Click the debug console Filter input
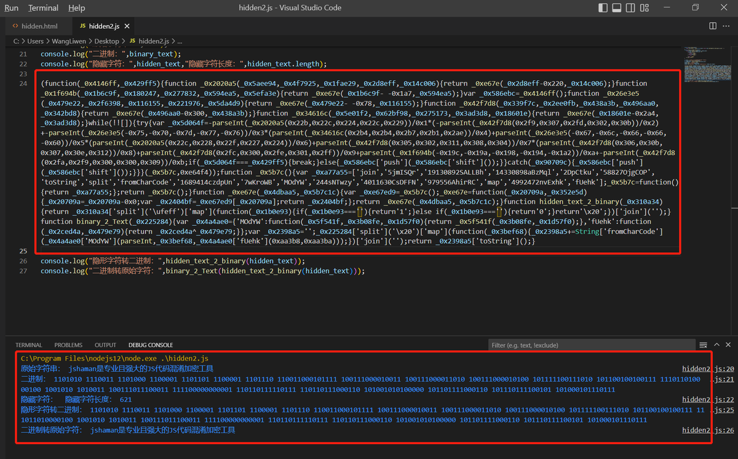This screenshot has height=459, width=738. pyautogui.click(x=590, y=345)
